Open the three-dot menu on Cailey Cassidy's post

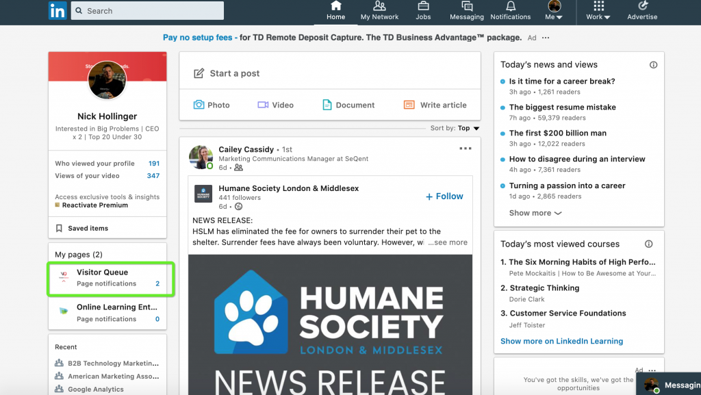point(466,149)
